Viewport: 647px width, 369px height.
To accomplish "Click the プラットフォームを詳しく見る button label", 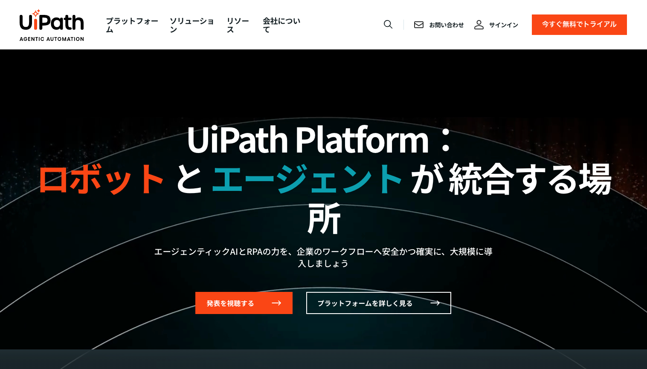I will 365,303.
